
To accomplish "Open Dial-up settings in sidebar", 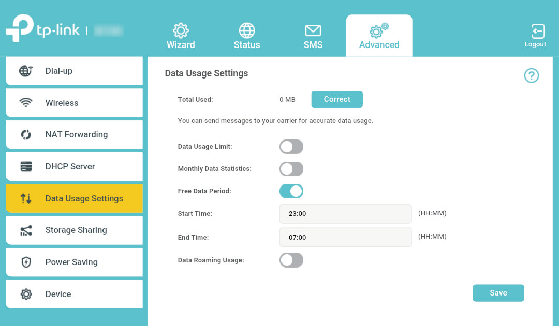I will click(74, 71).
